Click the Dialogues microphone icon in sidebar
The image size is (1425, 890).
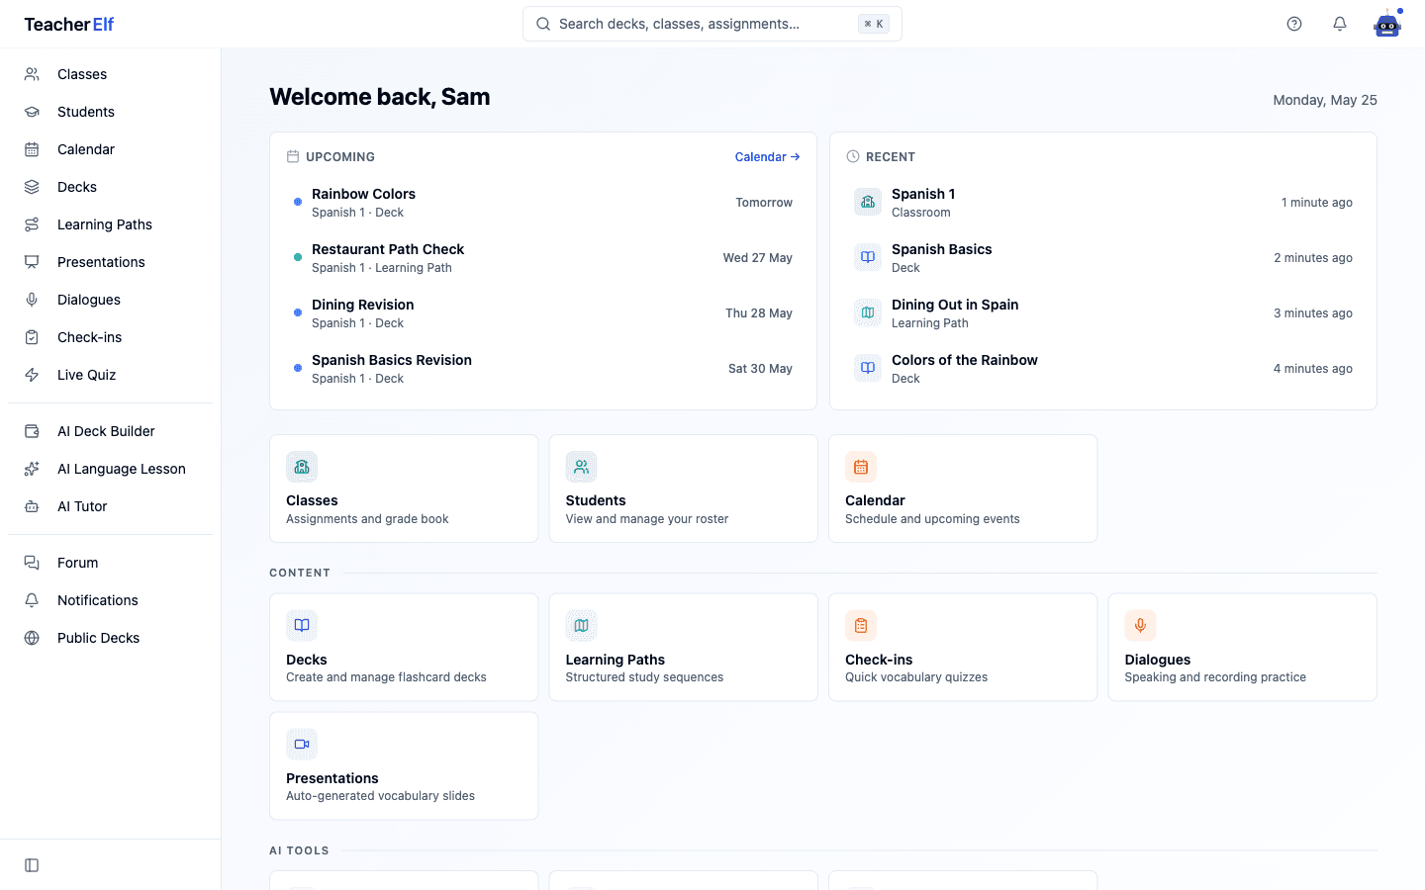pyautogui.click(x=32, y=300)
